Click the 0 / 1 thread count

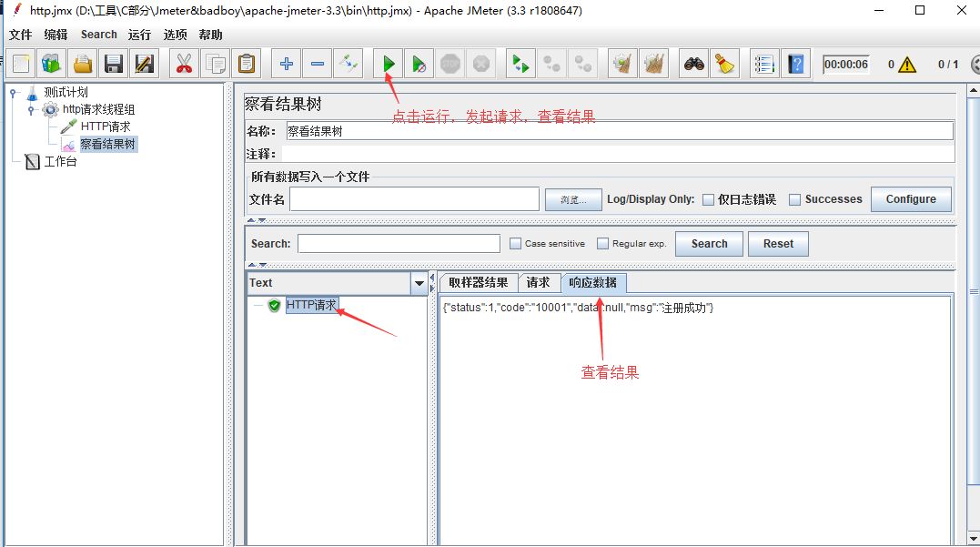pyautogui.click(x=947, y=65)
